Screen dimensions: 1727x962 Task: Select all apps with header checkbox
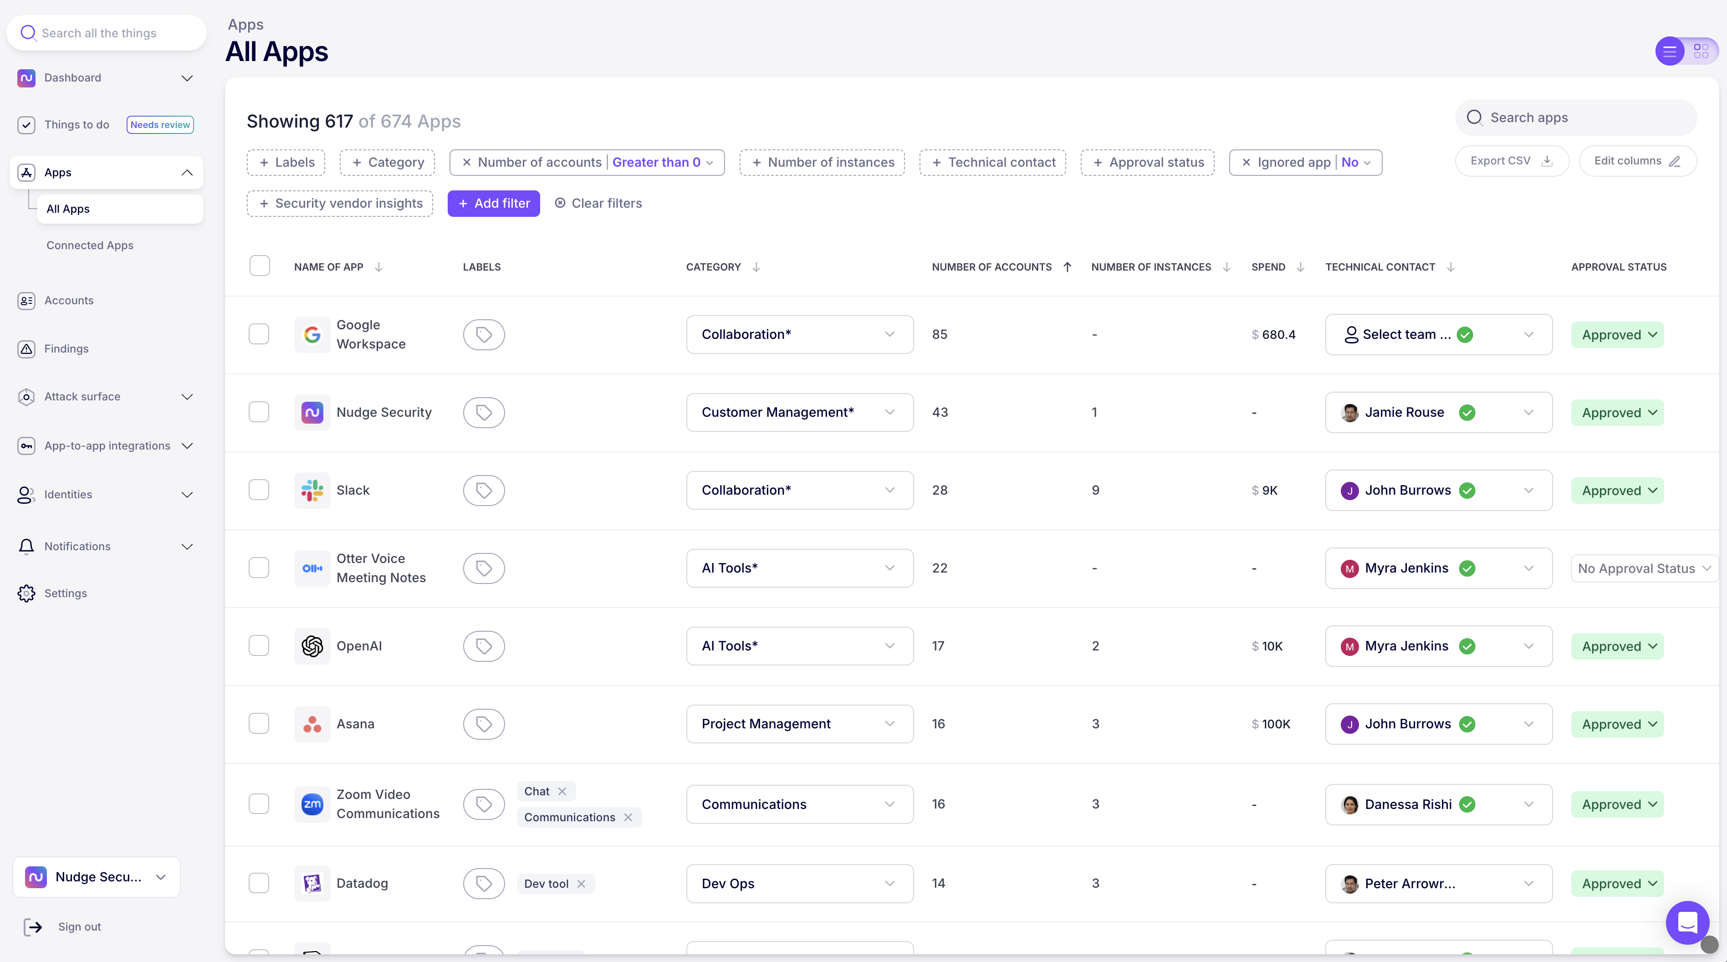point(260,266)
